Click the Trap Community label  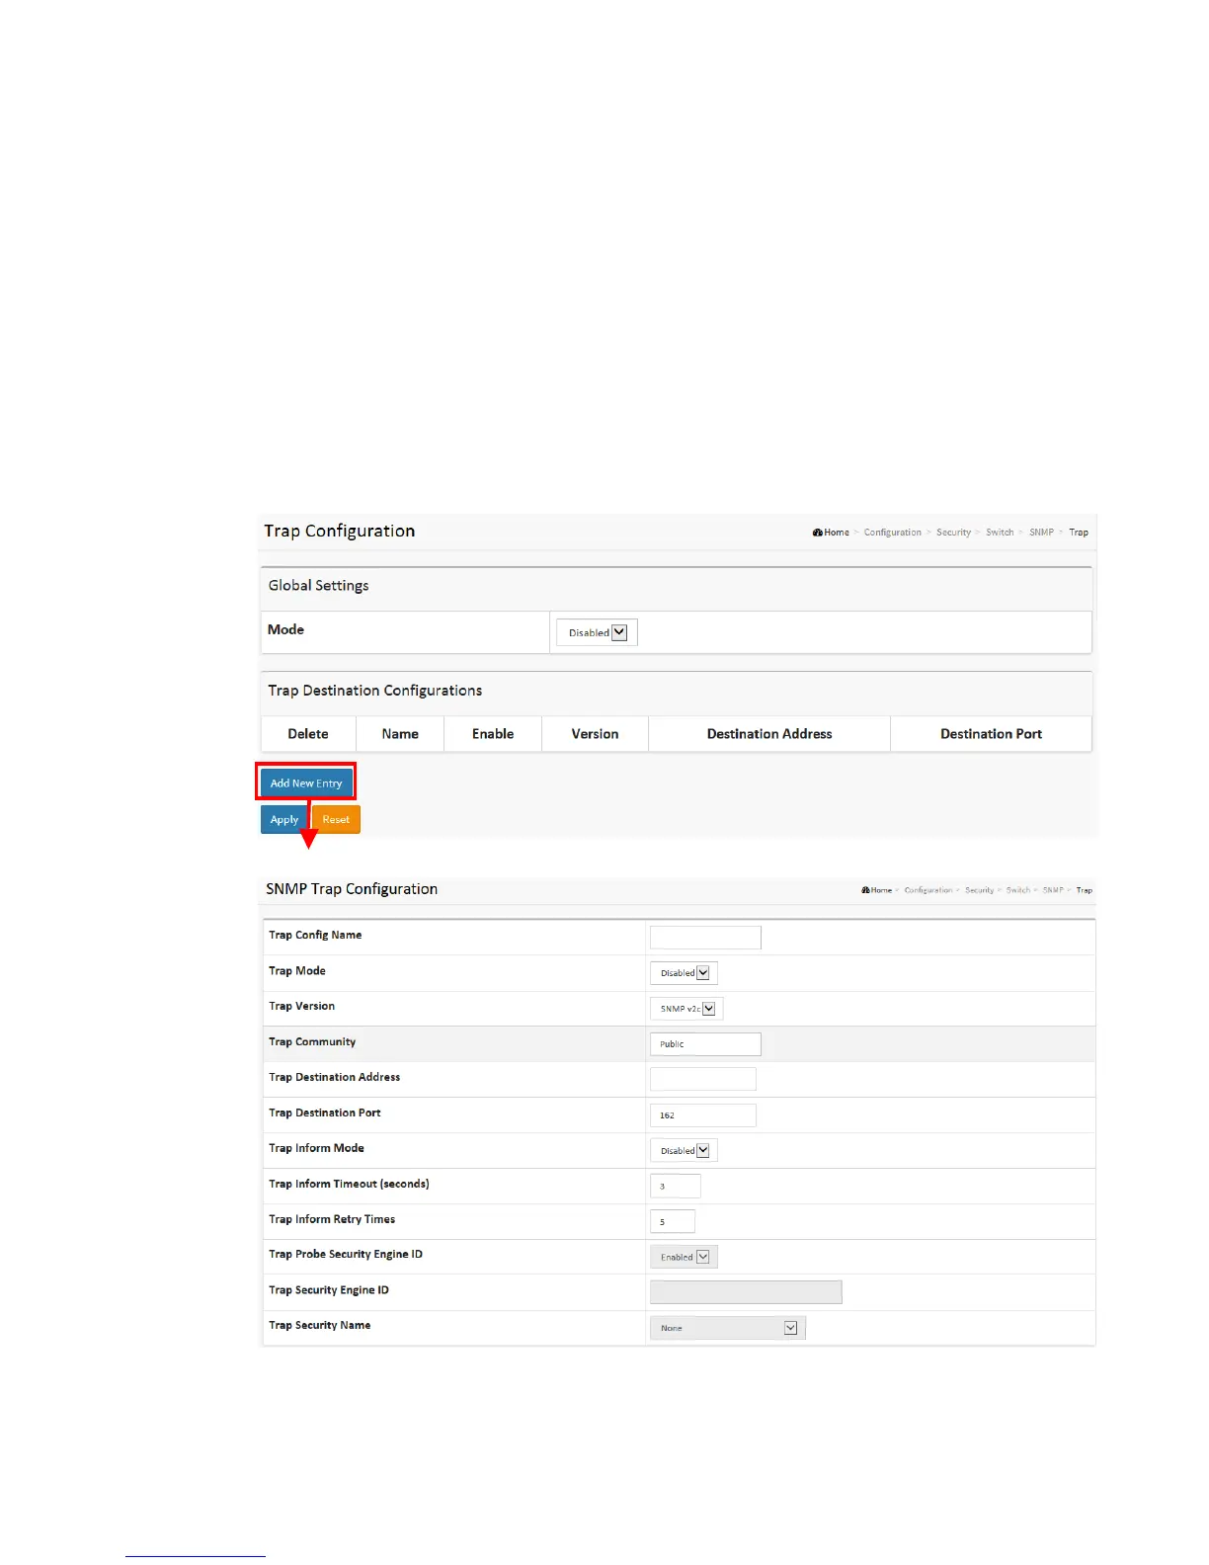point(312,1041)
